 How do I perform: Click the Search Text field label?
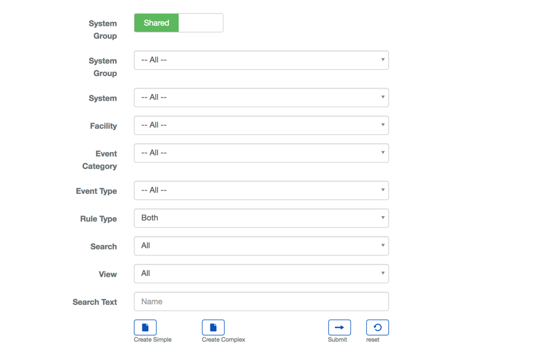[95, 302]
